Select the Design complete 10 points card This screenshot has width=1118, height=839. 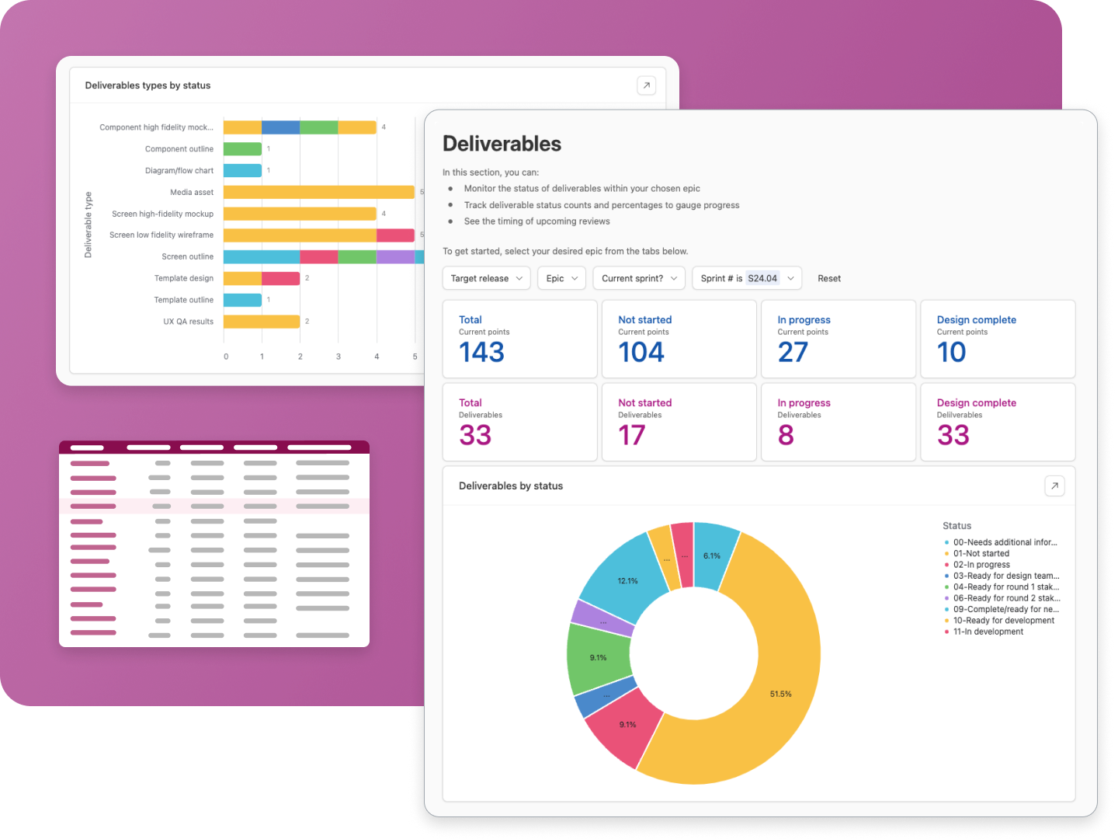coord(998,339)
